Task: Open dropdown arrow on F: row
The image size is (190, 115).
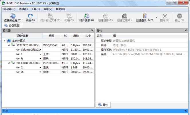Action: click(x=40, y=59)
